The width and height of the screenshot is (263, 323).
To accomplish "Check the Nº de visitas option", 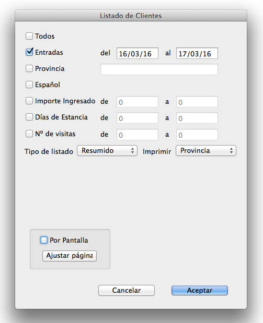I will [29, 134].
